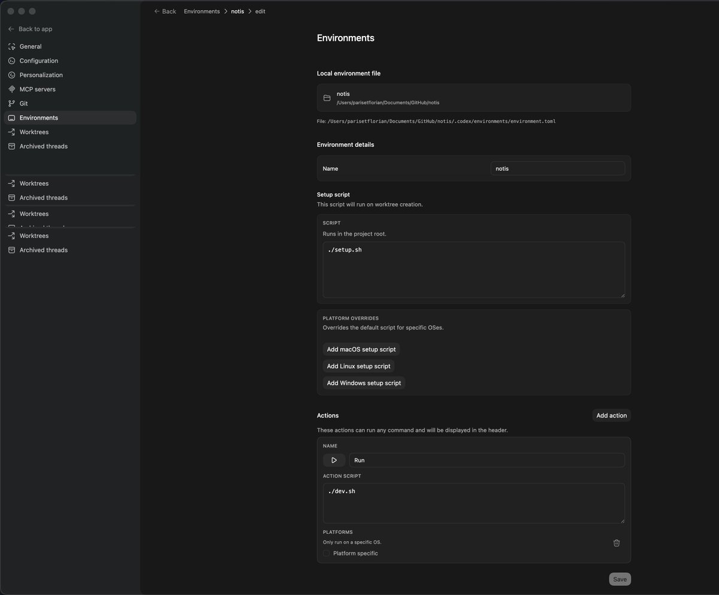Focus the environment Name input field
This screenshot has width=719, height=595.
click(x=558, y=168)
